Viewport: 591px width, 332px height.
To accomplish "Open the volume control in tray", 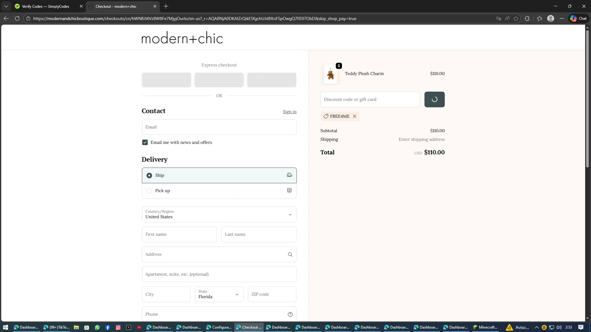I will tap(559, 327).
